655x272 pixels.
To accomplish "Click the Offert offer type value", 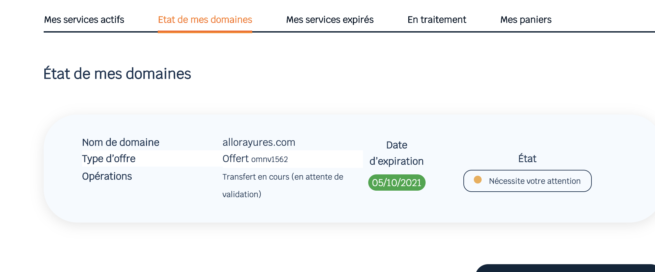I will pyautogui.click(x=235, y=159).
